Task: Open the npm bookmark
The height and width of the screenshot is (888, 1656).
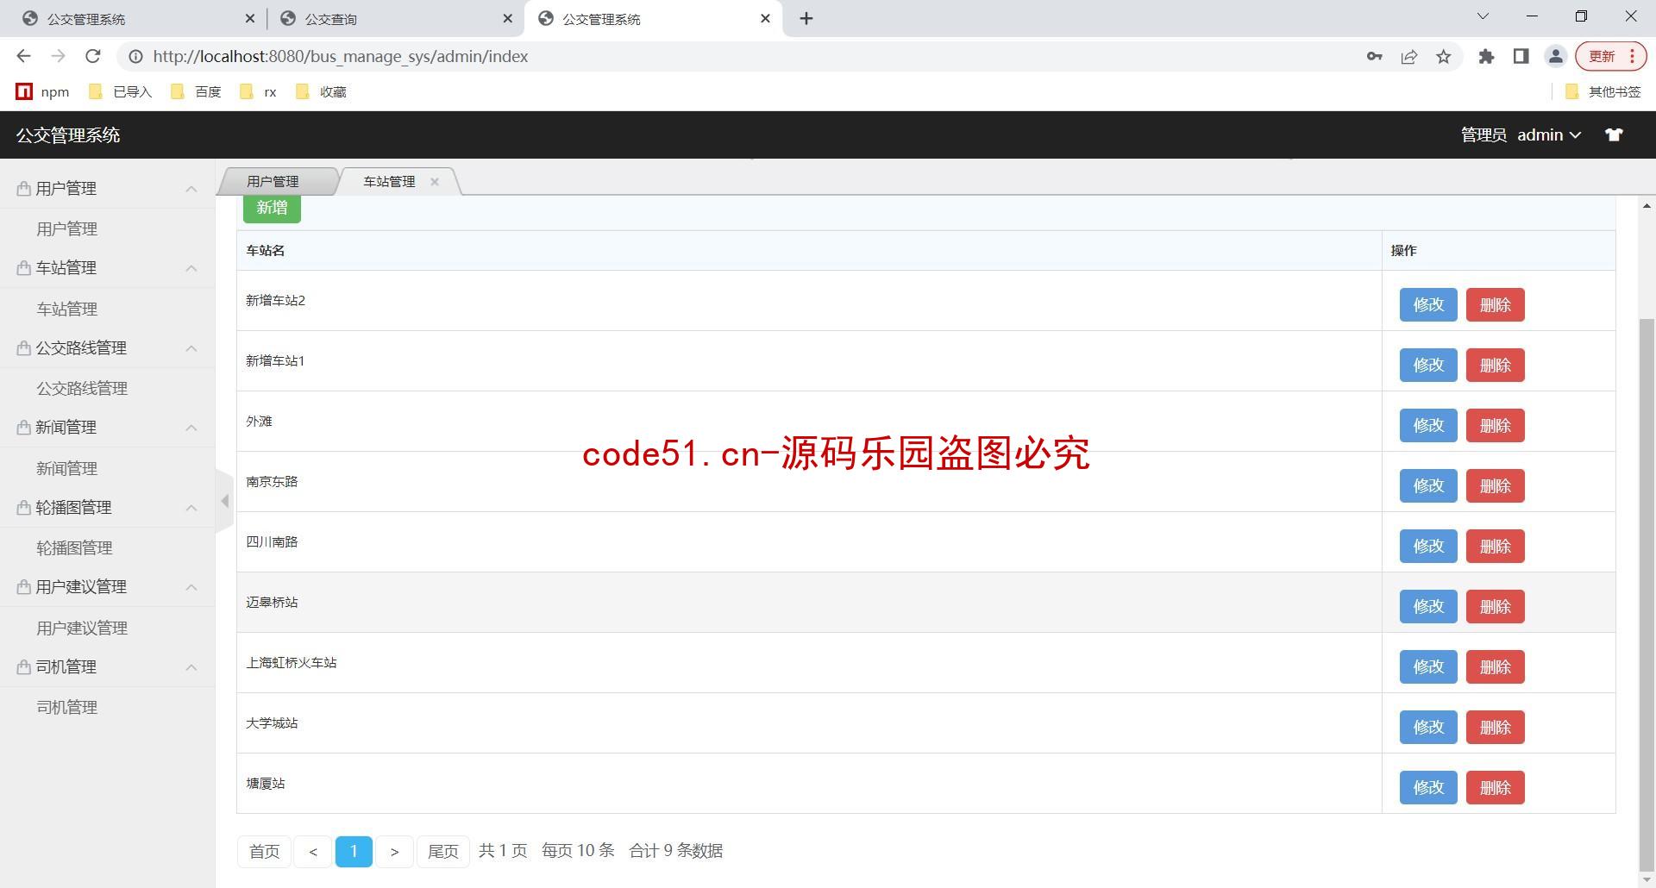Action: [43, 91]
